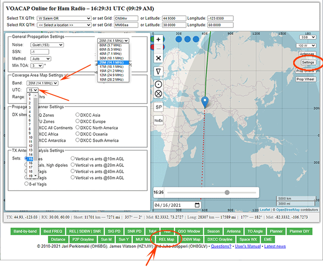Zoom in on the propagation map
323x267 pixels.
(158, 39)
